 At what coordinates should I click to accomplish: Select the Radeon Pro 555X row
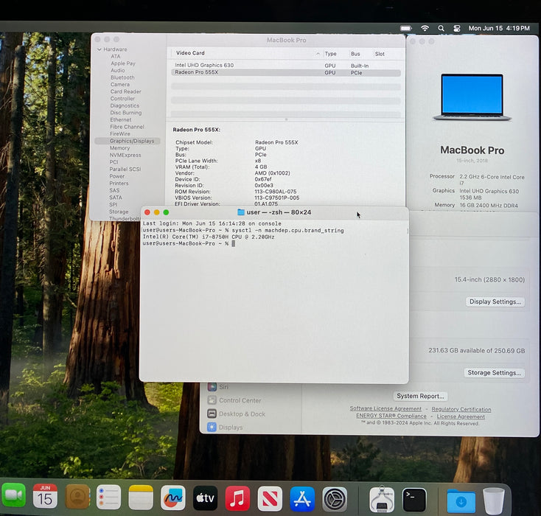[x=286, y=72]
